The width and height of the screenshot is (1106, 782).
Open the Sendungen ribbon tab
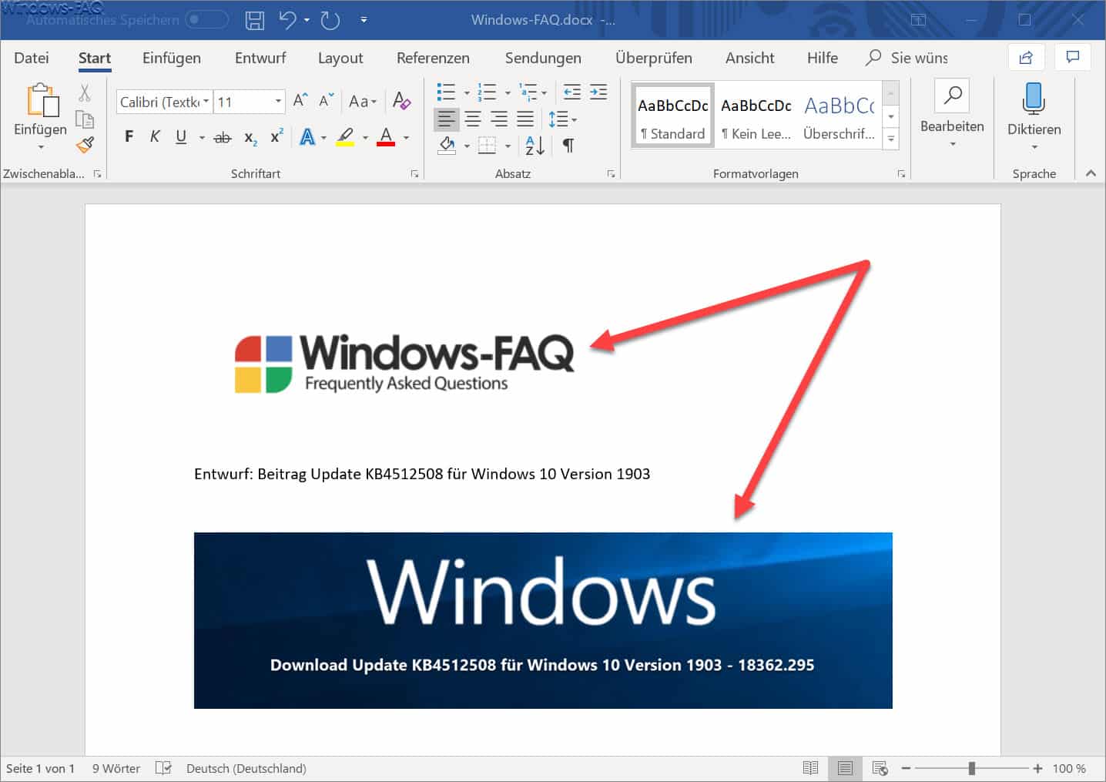tap(543, 58)
